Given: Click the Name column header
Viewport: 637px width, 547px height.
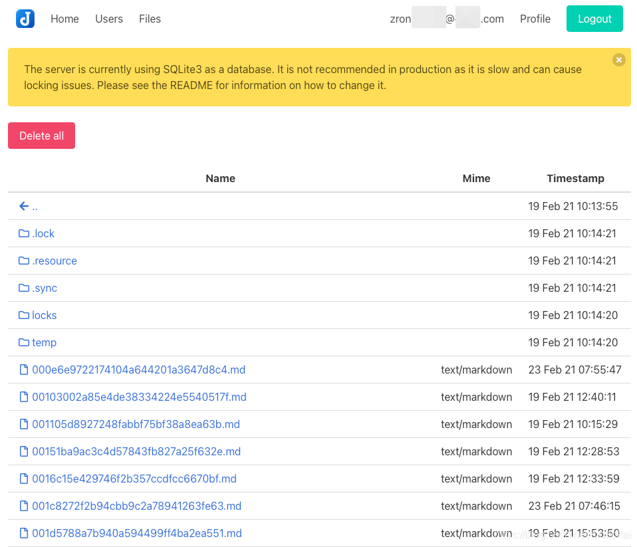Looking at the screenshot, I should pos(220,178).
